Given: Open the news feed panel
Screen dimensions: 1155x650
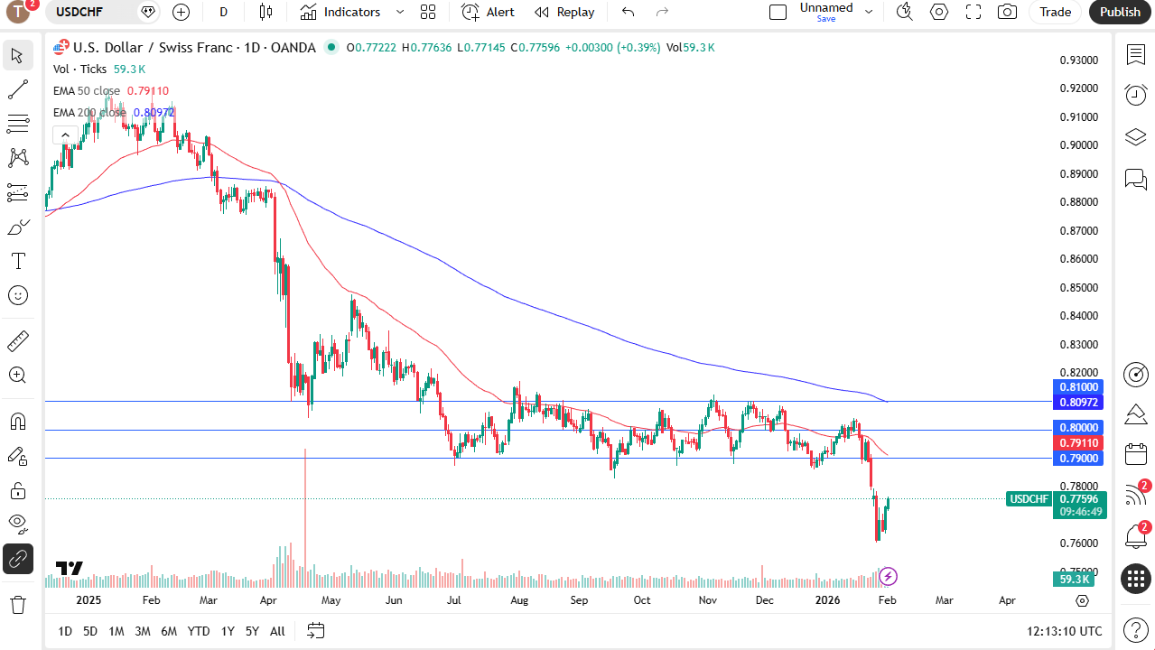Looking at the screenshot, I should [x=1136, y=495].
